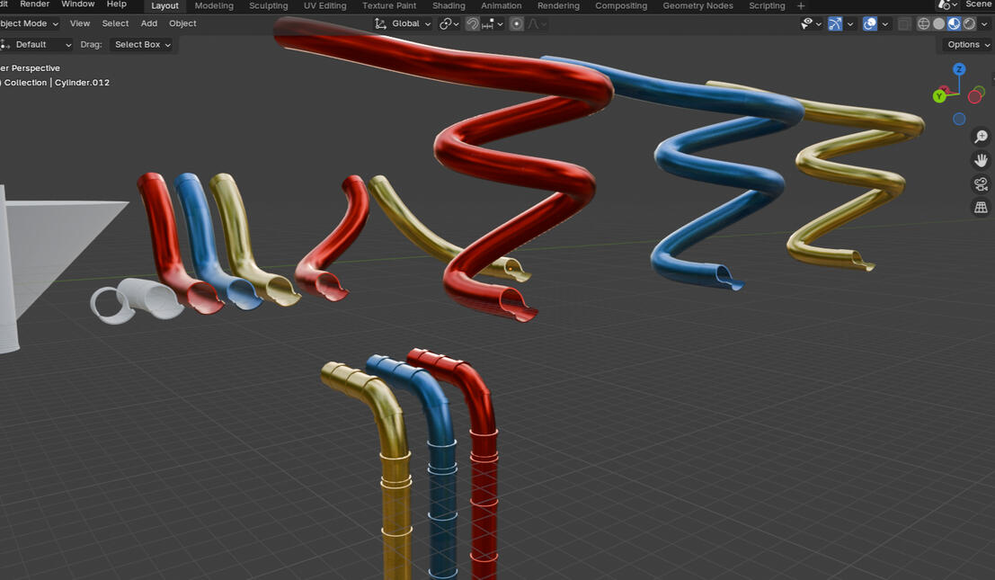
Task: Switch to solid shading
Action: pos(939,23)
